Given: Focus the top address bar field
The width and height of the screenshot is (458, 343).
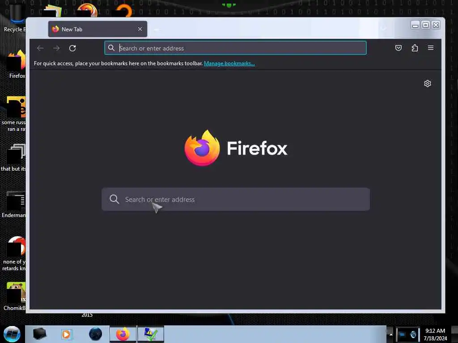Looking at the screenshot, I should (x=235, y=48).
